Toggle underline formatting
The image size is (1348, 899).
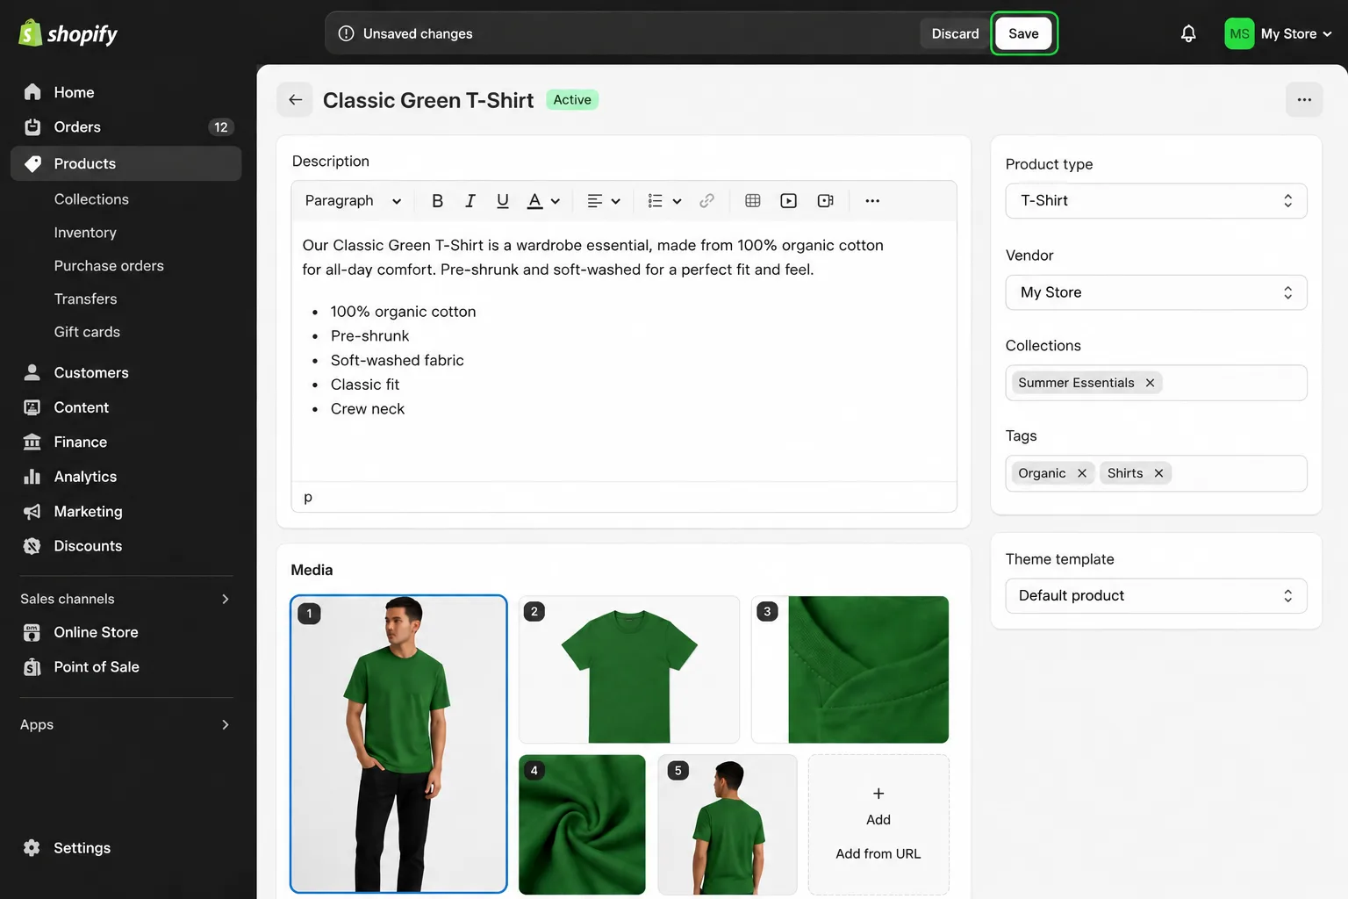click(502, 201)
